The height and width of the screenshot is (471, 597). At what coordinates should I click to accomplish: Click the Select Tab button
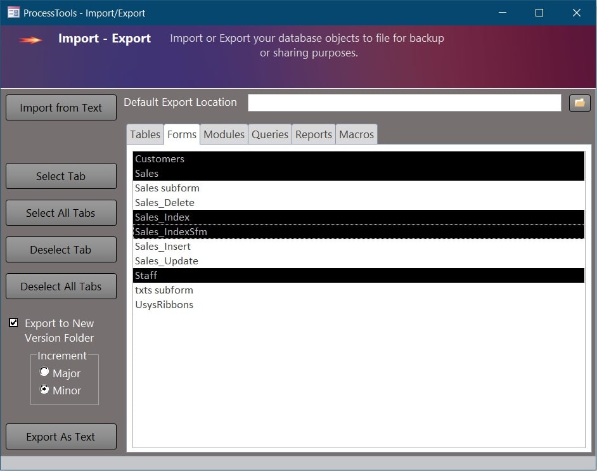click(x=60, y=176)
